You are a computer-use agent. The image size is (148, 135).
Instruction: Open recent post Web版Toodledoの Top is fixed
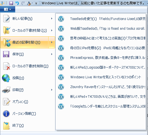(101, 29)
